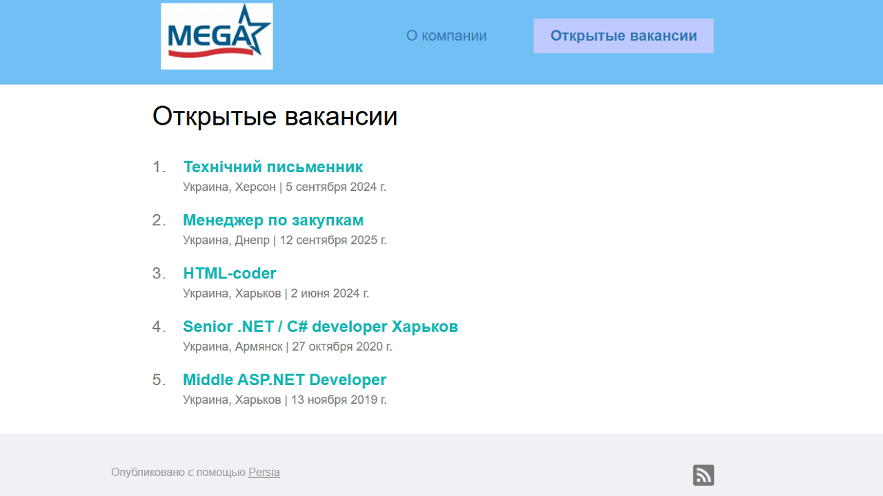Select the «Открытые вакансии» navigation tab
883x496 pixels.
point(623,36)
